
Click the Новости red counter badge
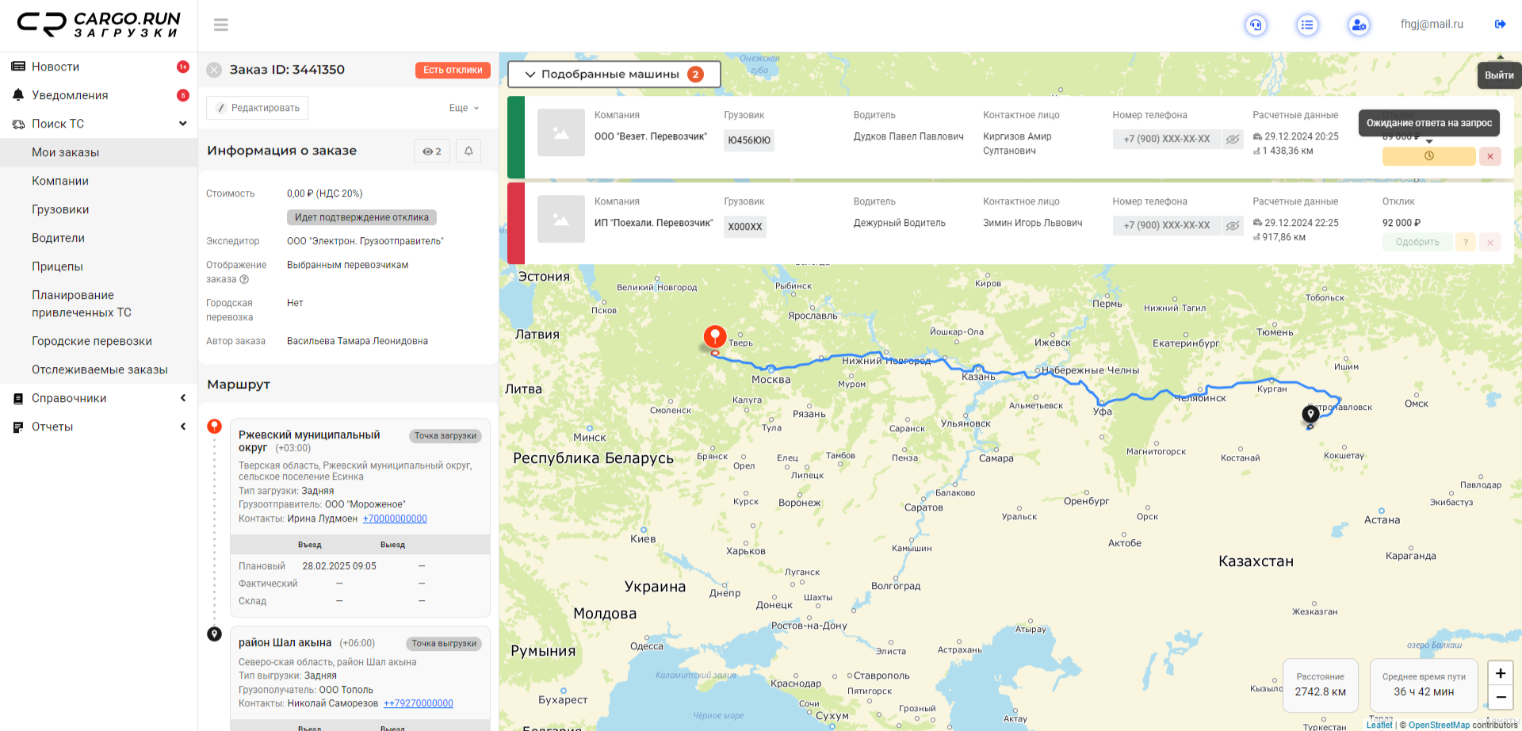183,67
